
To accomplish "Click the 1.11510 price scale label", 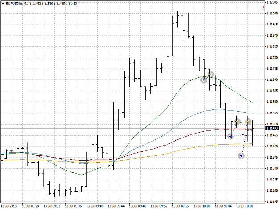I will tap(272, 124).
